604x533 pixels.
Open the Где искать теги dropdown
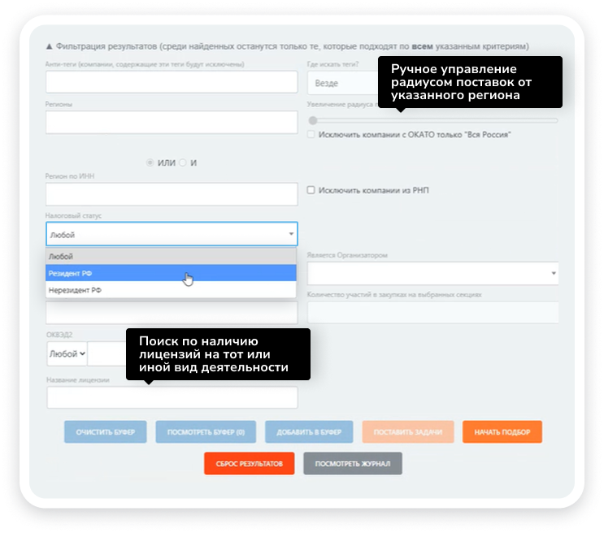click(x=341, y=83)
